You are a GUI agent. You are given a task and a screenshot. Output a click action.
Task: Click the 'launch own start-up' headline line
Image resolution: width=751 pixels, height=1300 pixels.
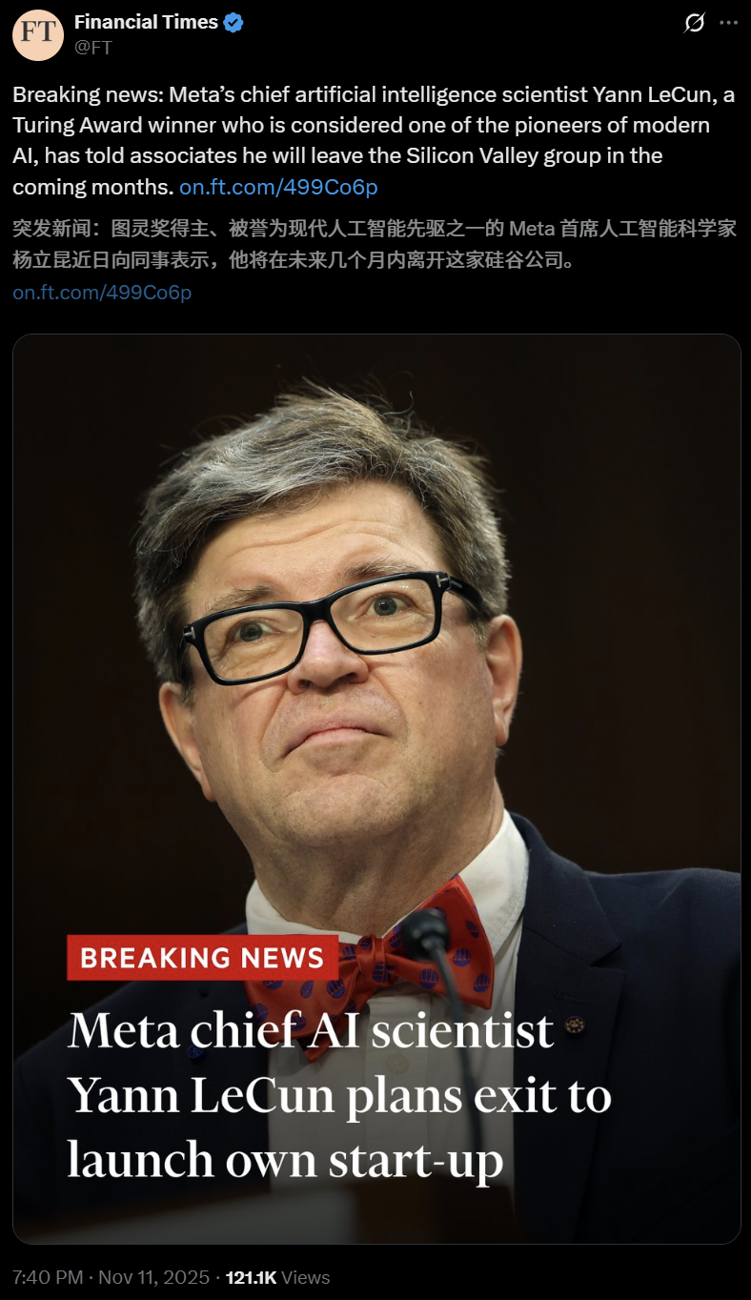click(285, 1159)
